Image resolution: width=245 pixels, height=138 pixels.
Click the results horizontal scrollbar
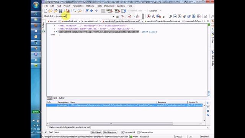point(111,124)
